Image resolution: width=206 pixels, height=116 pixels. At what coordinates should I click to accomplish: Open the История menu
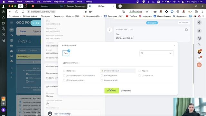pyautogui.click(x=47, y=2)
